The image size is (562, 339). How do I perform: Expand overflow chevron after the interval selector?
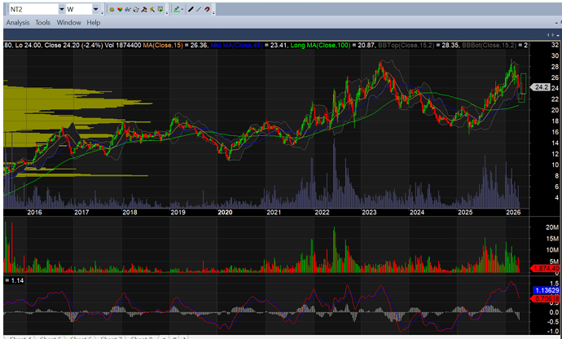point(102,13)
